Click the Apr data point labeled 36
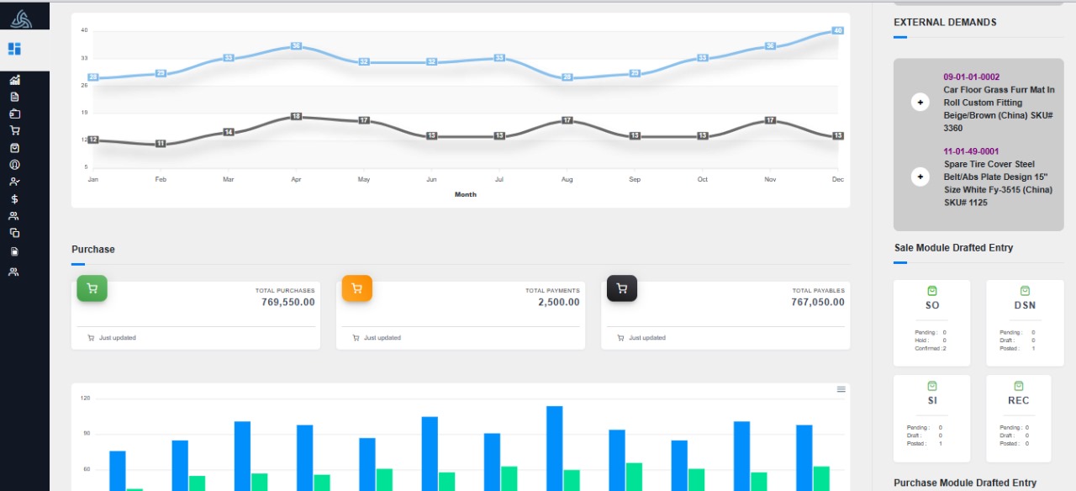The width and height of the screenshot is (1076, 491). pos(296,45)
